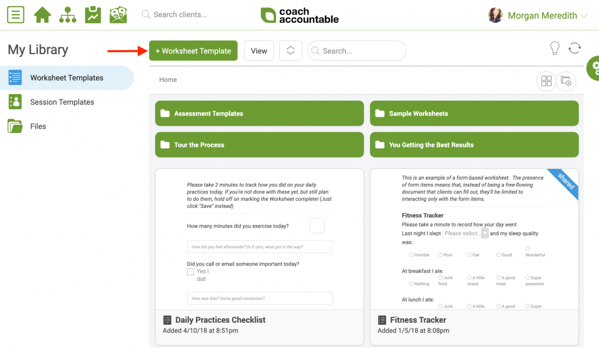Go to the Home house icon
Image resolution: width=599 pixels, height=348 pixels.
coord(43,14)
